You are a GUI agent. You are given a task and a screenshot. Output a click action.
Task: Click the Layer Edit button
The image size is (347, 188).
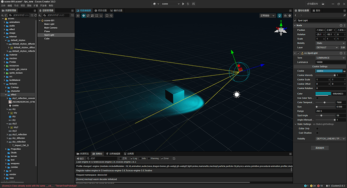[x=342, y=47]
